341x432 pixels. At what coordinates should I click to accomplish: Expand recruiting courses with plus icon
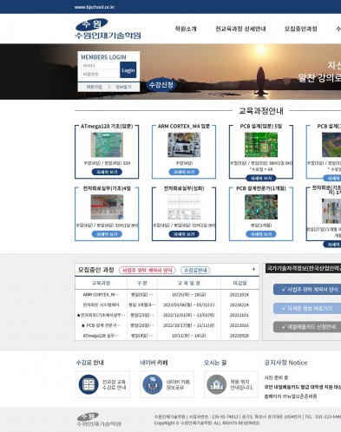(253, 269)
